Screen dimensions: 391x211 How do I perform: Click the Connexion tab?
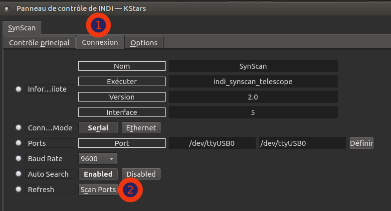[100, 42]
